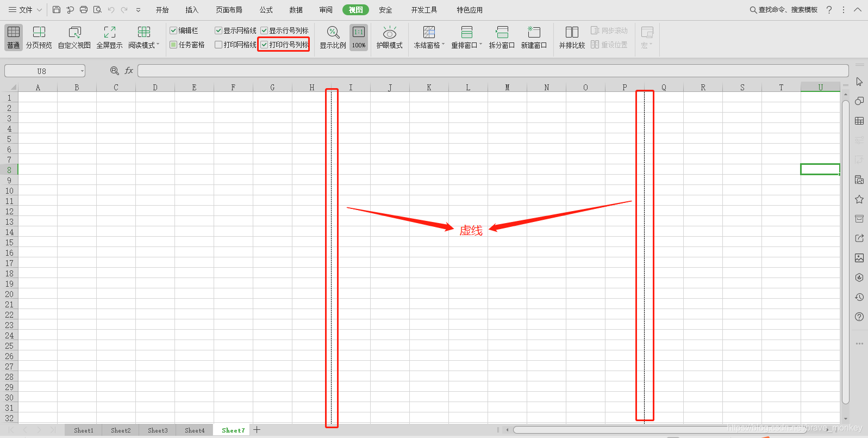This screenshot has height=438, width=868.
Task: Open the Security (安全) tab
Action: pos(385,10)
